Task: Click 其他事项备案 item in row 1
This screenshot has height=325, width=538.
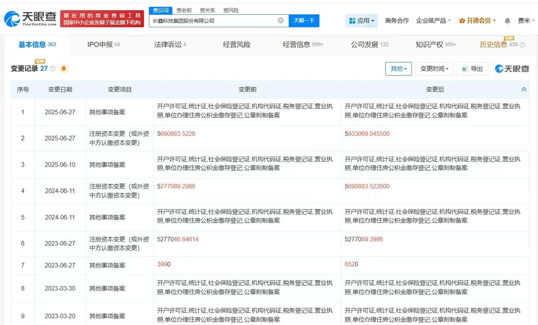Action: coord(107,112)
